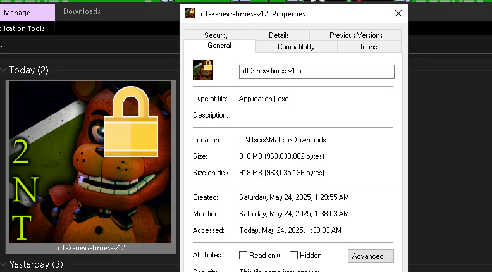Image resolution: width=492 pixels, height=272 pixels.
Task: Open the Advanced attributes dialog
Action: point(371,256)
